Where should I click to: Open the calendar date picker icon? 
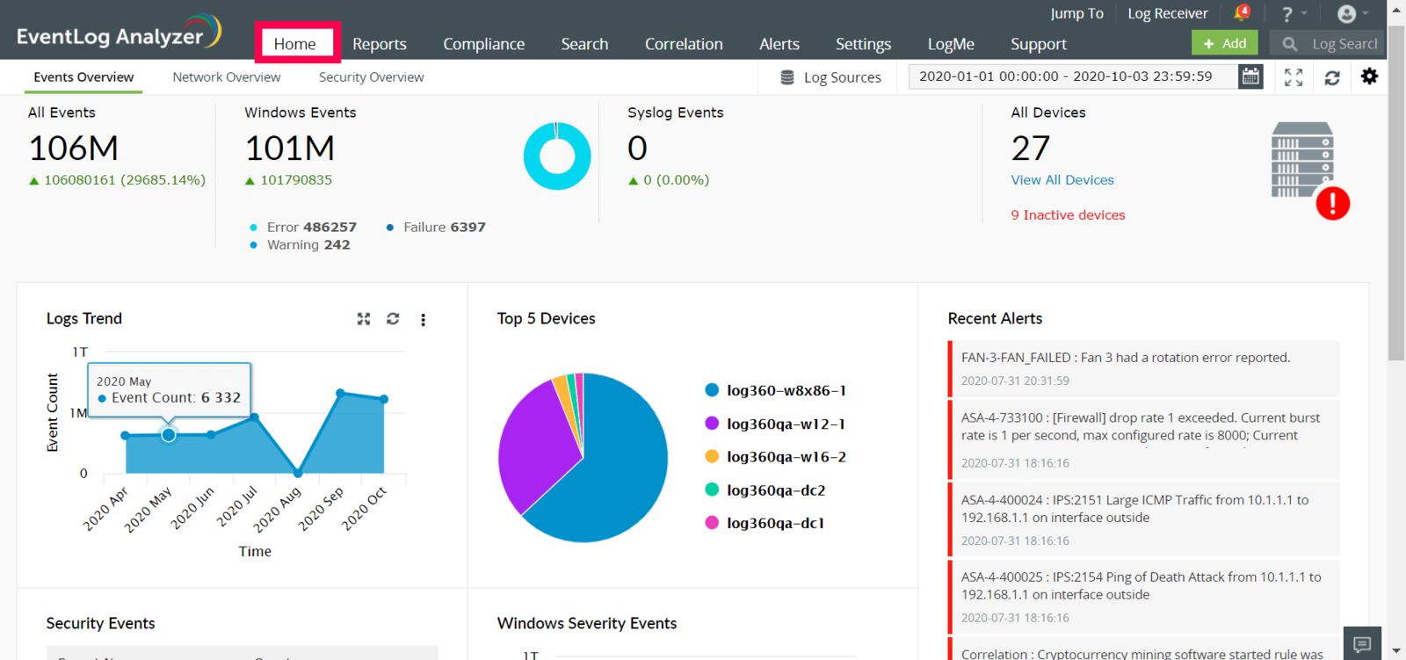point(1250,76)
